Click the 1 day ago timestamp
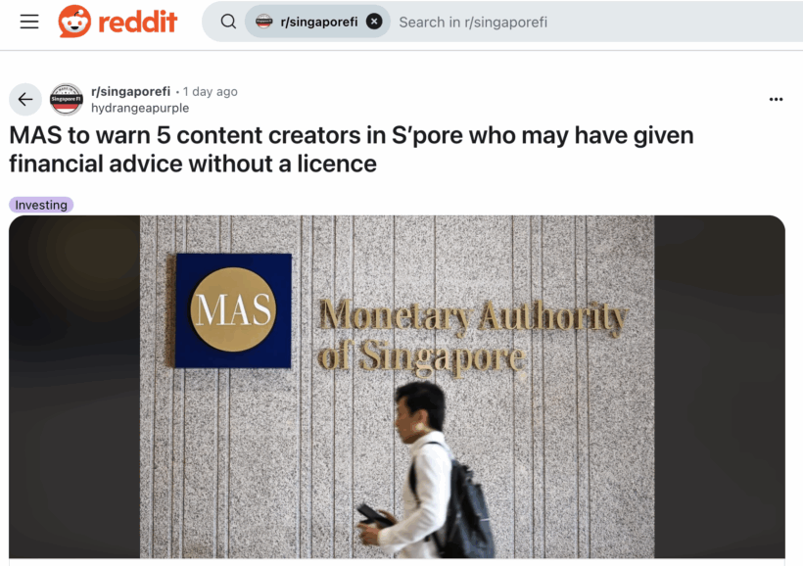This screenshot has width=803, height=566. (210, 92)
